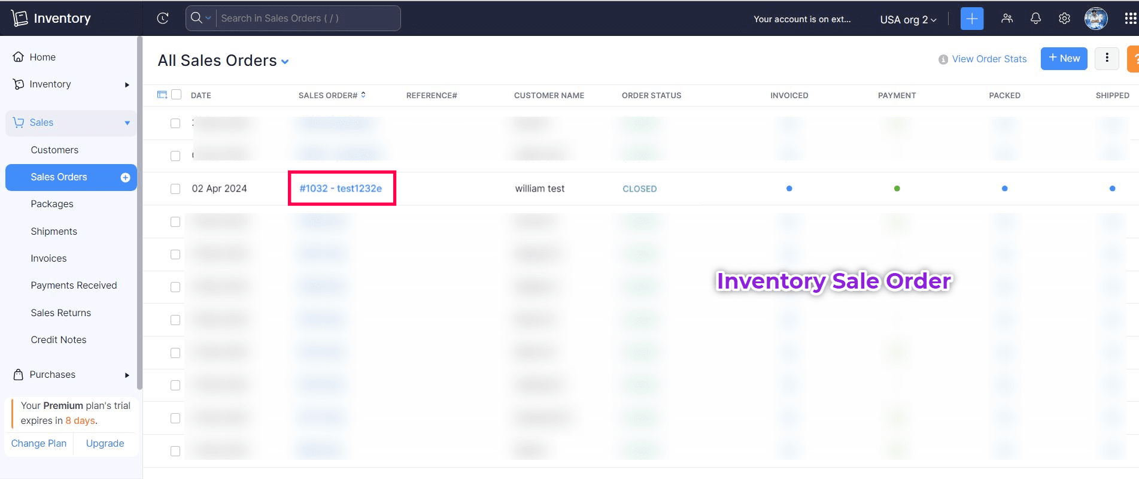Open the apps grid launcher
The height and width of the screenshot is (479, 1139).
coord(1130,19)
